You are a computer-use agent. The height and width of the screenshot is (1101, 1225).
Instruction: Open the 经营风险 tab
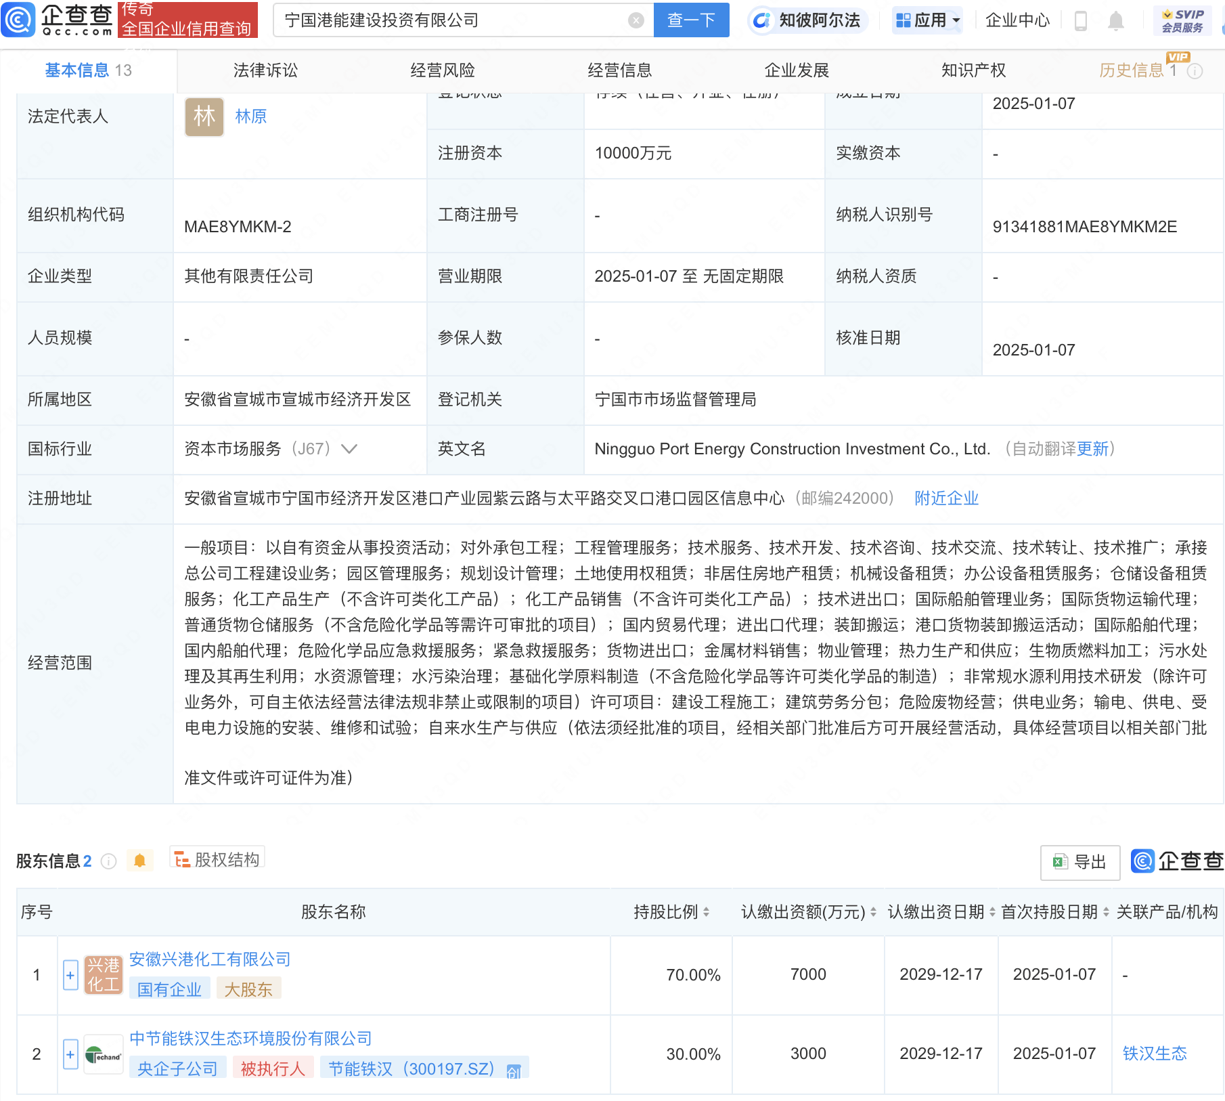(x=443, y=70)
